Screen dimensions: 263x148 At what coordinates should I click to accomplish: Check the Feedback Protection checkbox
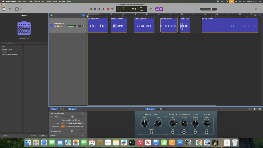click(x=67, y=126)
